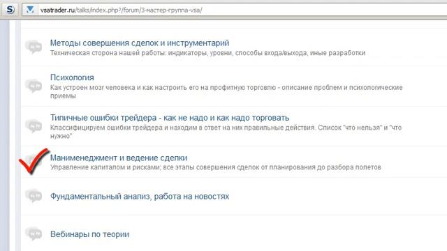Open 'Фундаментальный анализ, работа на новостях' forum
Screen dimensions: 447x251
click(140, 197)
